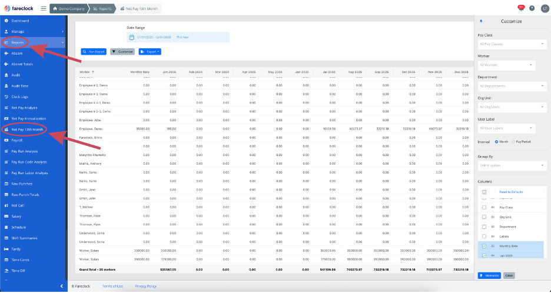Open the Terms of Use link
The width and height of the screenshot is (551, 293).
click(112, 287)
